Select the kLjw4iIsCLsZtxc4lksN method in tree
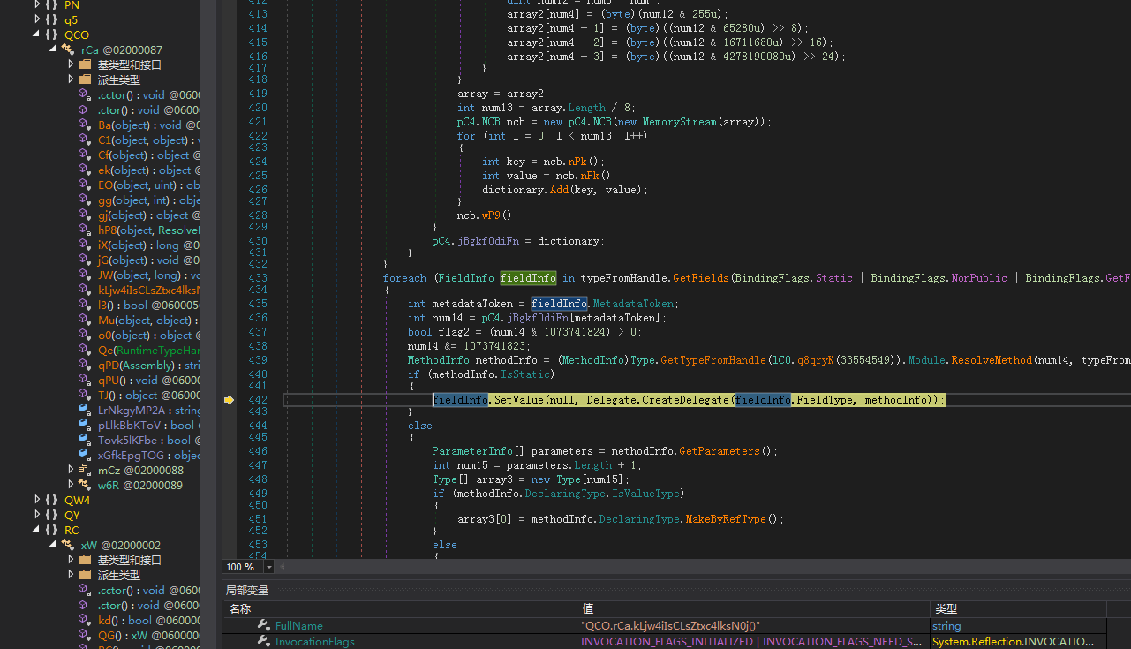The width and height of the screenshot is (1131, 649). [149, 291]
